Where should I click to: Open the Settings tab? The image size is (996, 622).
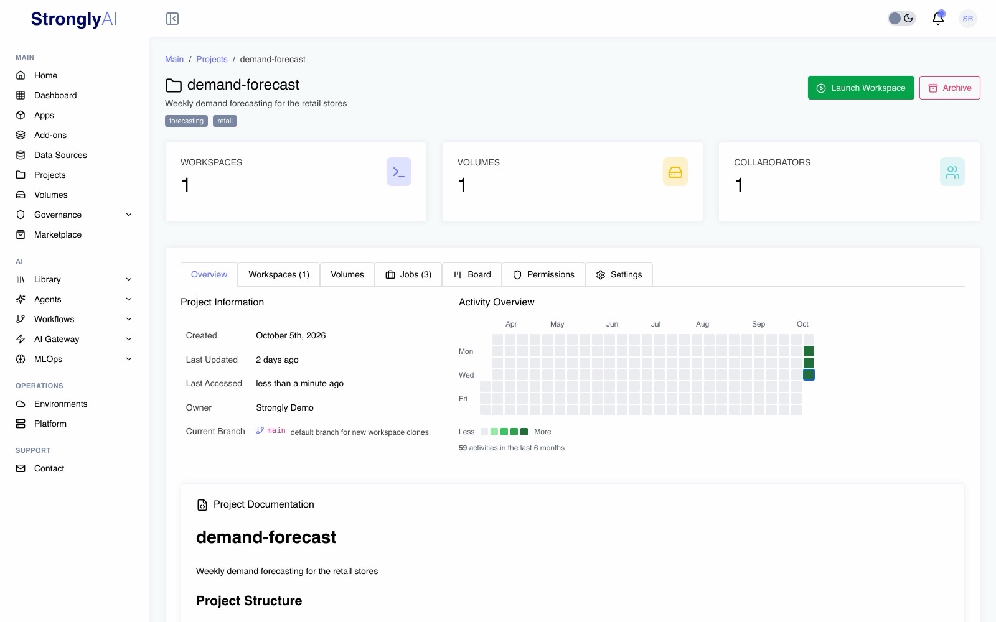tap(619, 274)
